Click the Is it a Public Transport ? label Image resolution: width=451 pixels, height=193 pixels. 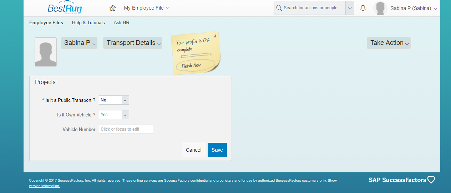[x=70, y=100]
